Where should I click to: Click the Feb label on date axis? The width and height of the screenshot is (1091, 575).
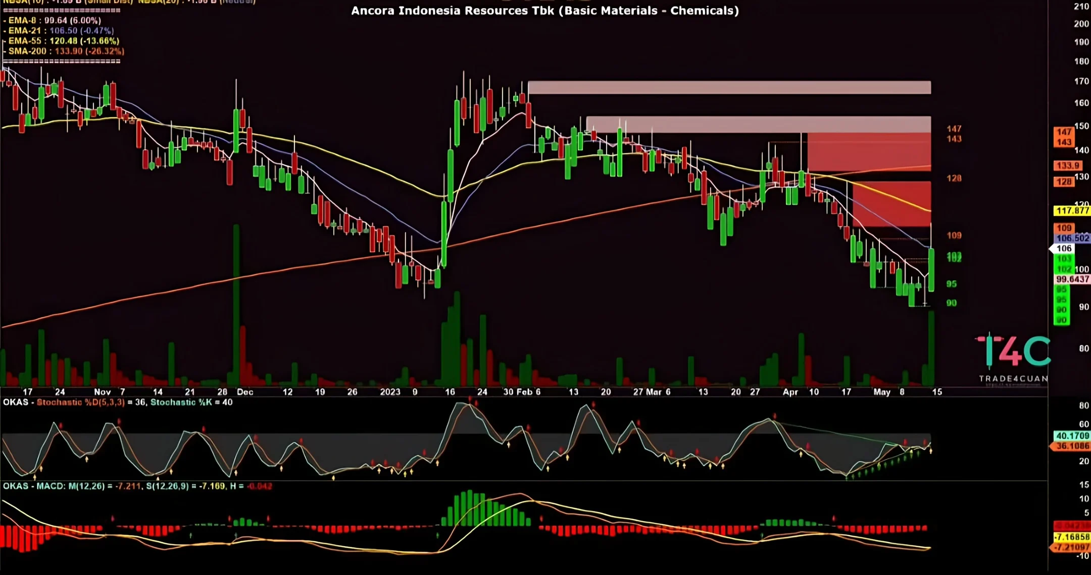click(x=525, y=392)
